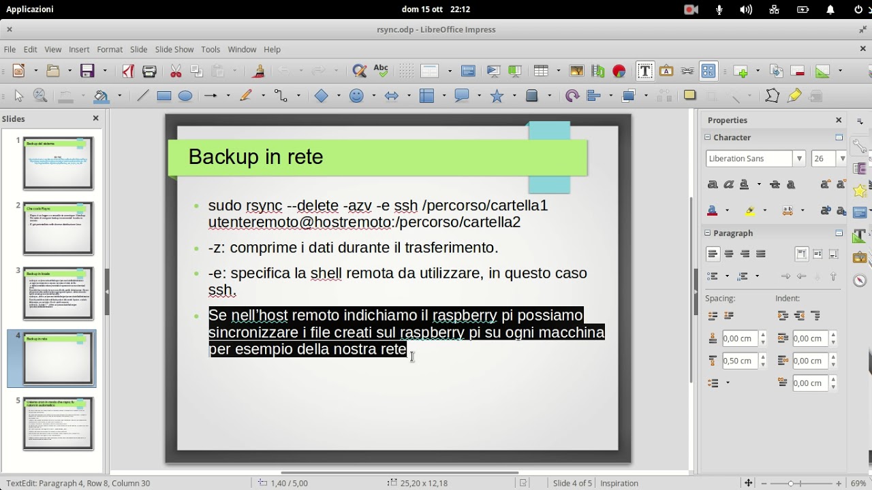Open the Tools menu
This screenshot has height=490, width=872.
pos(211,49)
